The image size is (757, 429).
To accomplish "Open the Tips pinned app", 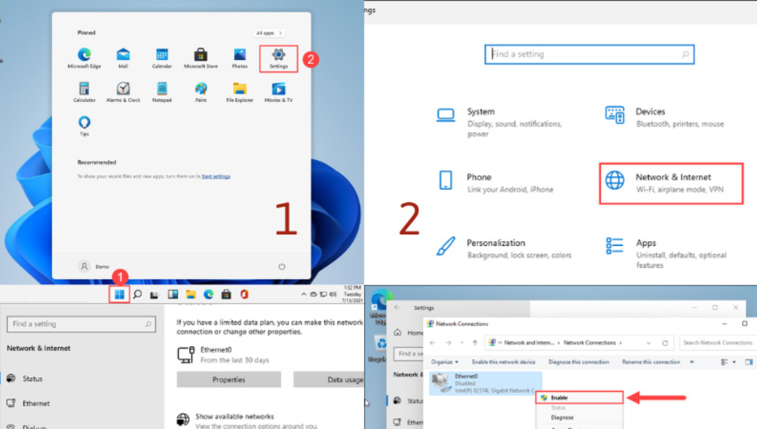I will [85, 126].
